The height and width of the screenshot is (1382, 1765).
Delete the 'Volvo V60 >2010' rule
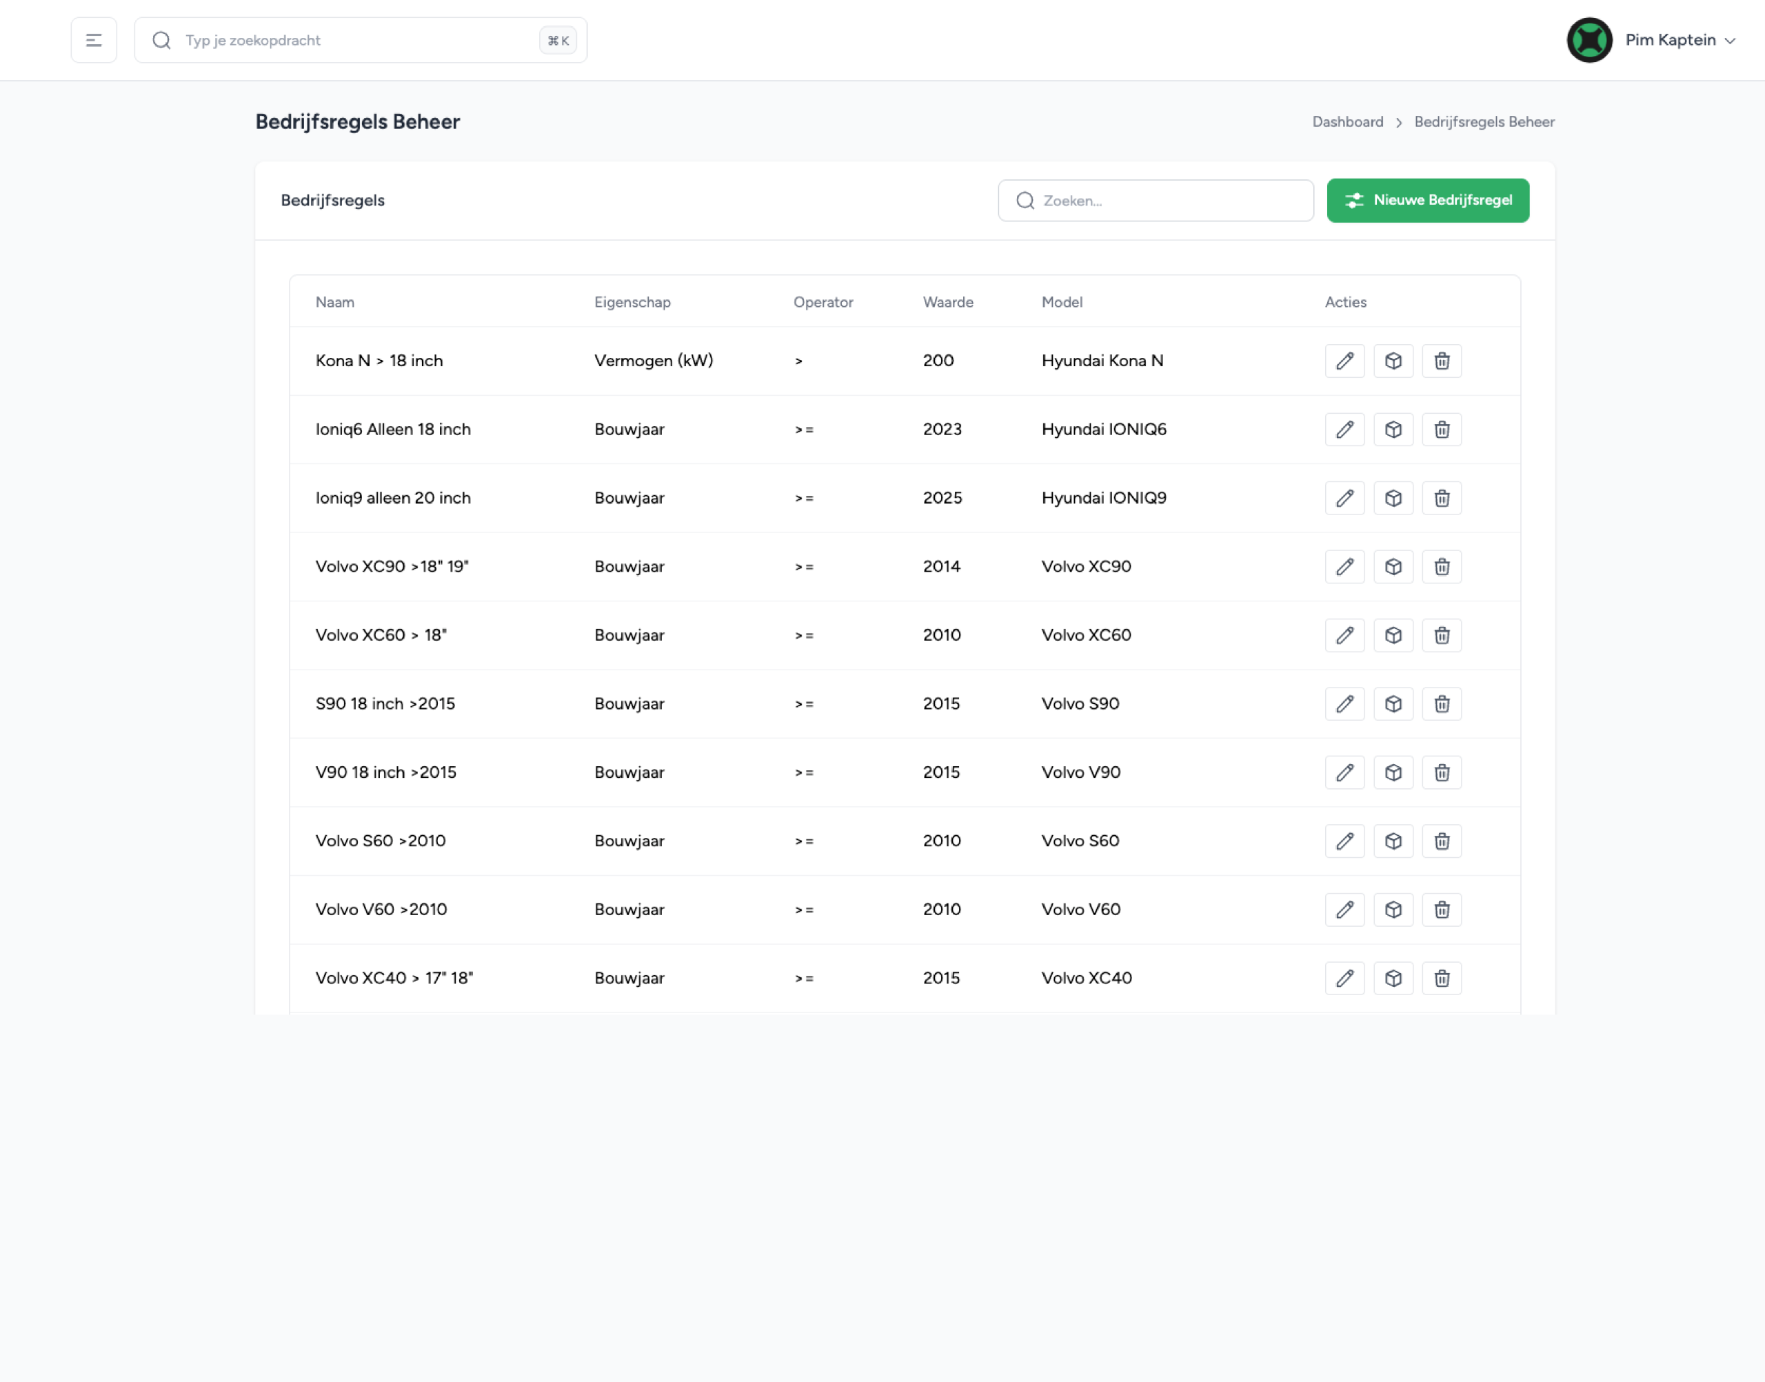coord(1442,910)
